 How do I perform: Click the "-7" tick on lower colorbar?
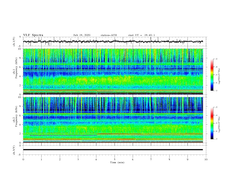(216, 139)
